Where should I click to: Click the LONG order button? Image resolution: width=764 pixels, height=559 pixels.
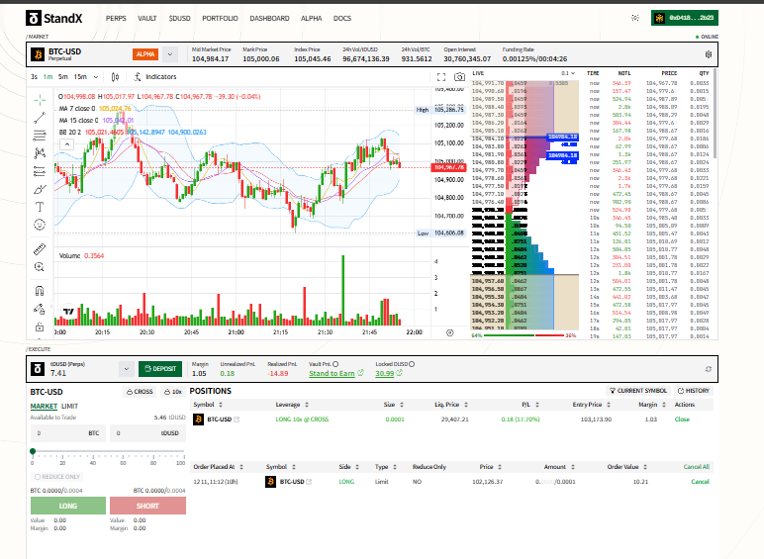[68, 506]
